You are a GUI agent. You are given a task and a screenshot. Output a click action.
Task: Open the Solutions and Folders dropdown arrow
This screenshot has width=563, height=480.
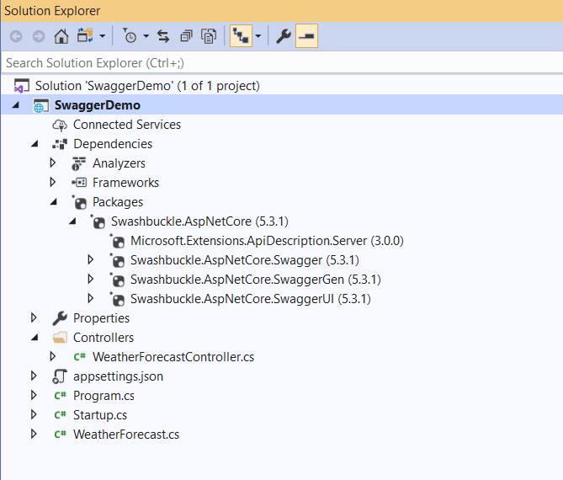tap(103, 36)
